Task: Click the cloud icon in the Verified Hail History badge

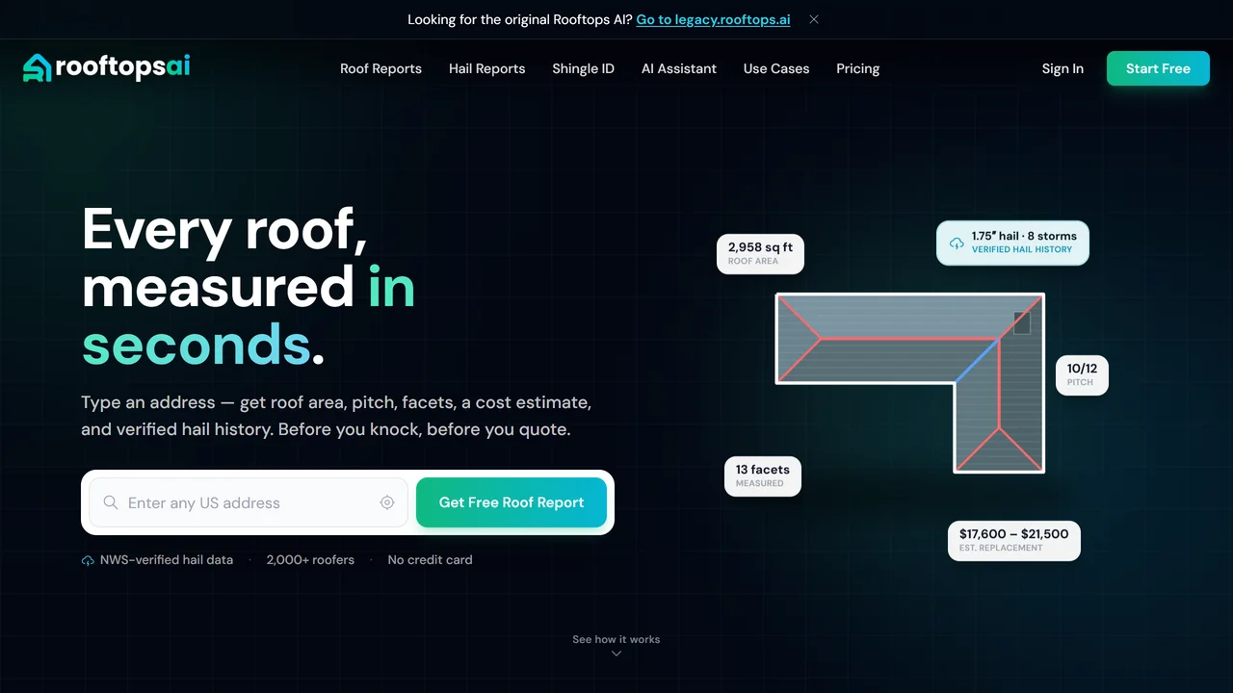Action: (957, 243)
